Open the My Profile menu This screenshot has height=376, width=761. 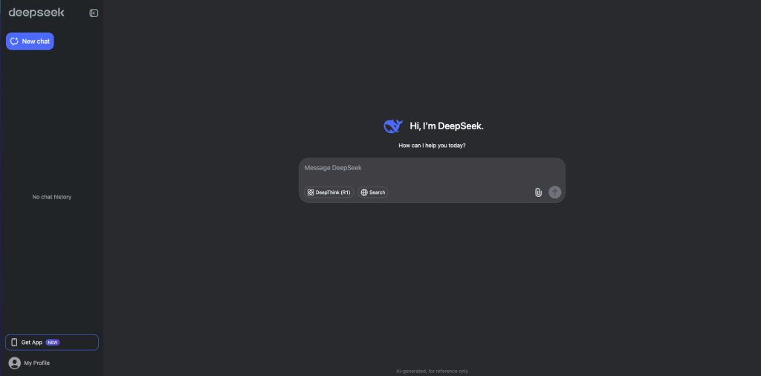[x=30, y=363]
